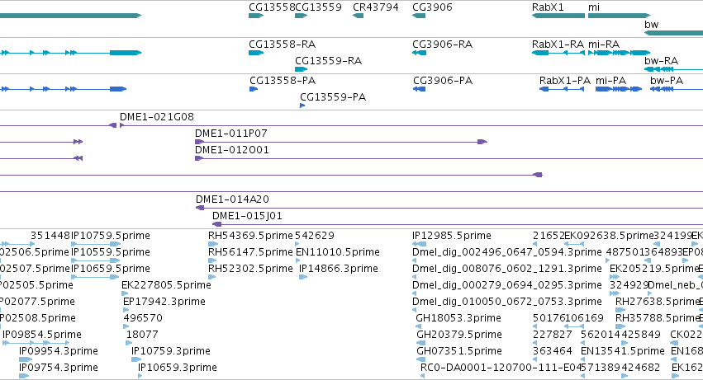Click the EK227805.5prime label
The height and width of the screenshot is (380, 703).
[x=166, y=285]
